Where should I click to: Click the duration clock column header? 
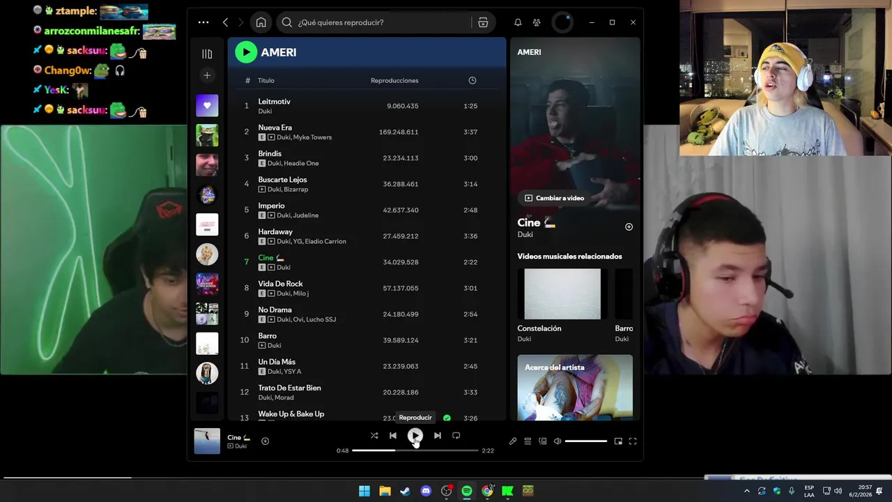[472, 80]
